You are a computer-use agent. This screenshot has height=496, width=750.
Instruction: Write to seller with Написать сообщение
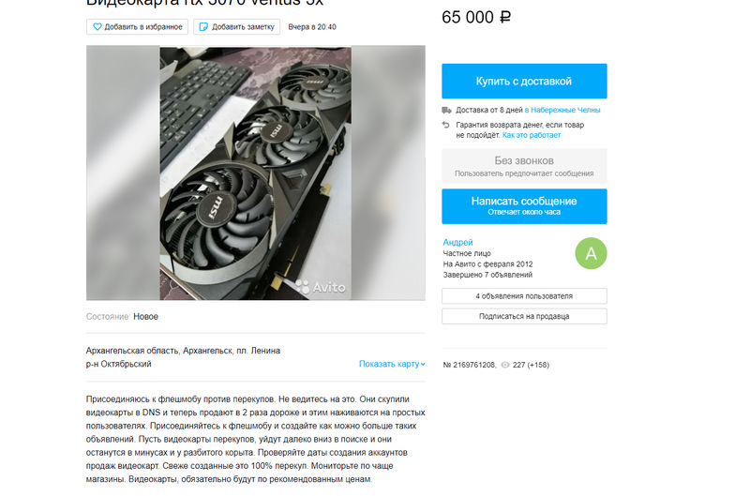524,206
